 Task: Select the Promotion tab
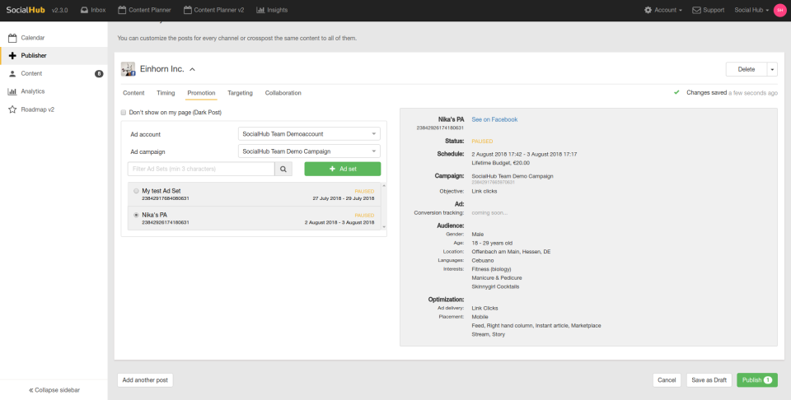click(x=201, y=93)
